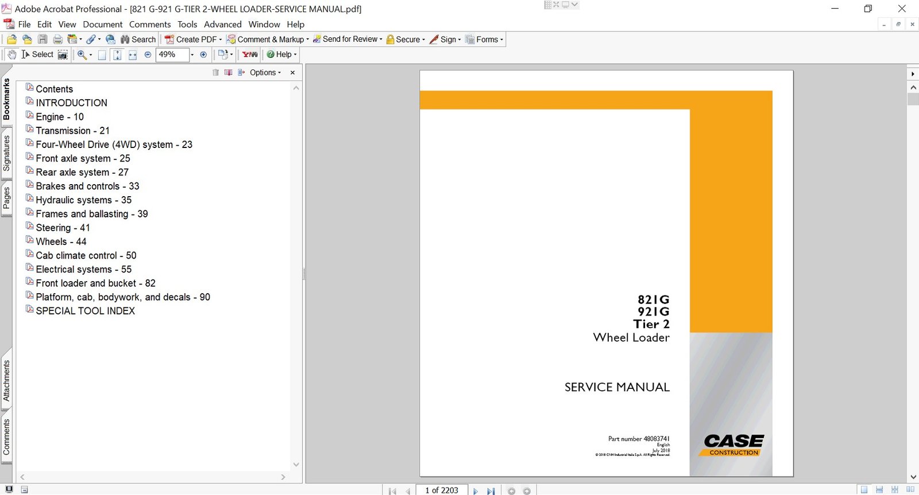Go to next page arrow

[x=476, y=491]
